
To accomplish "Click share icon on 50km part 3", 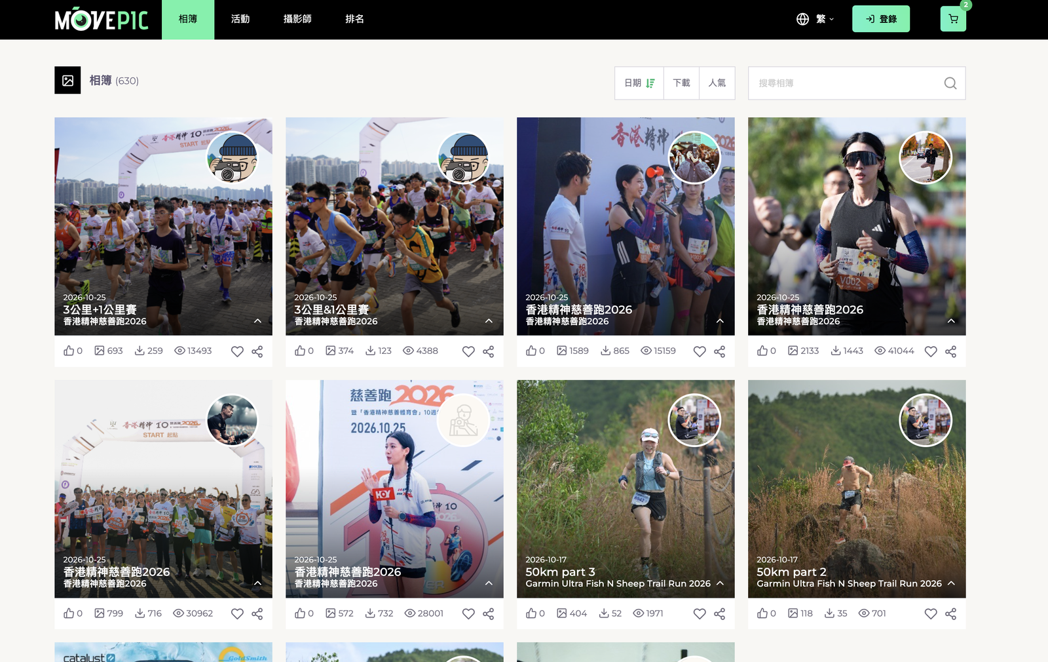I will pos(720,613).
